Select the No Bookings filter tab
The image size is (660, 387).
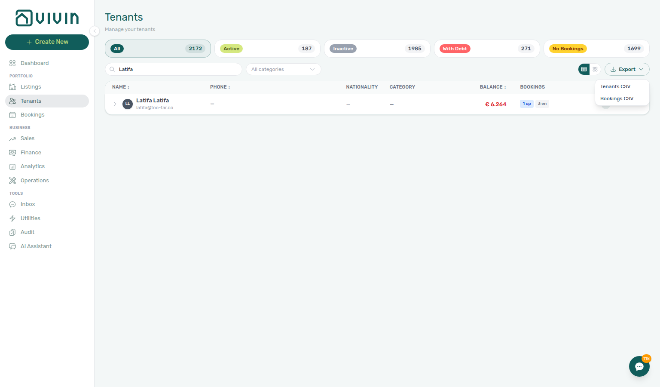pyautogui.click(x=596, y=49)
